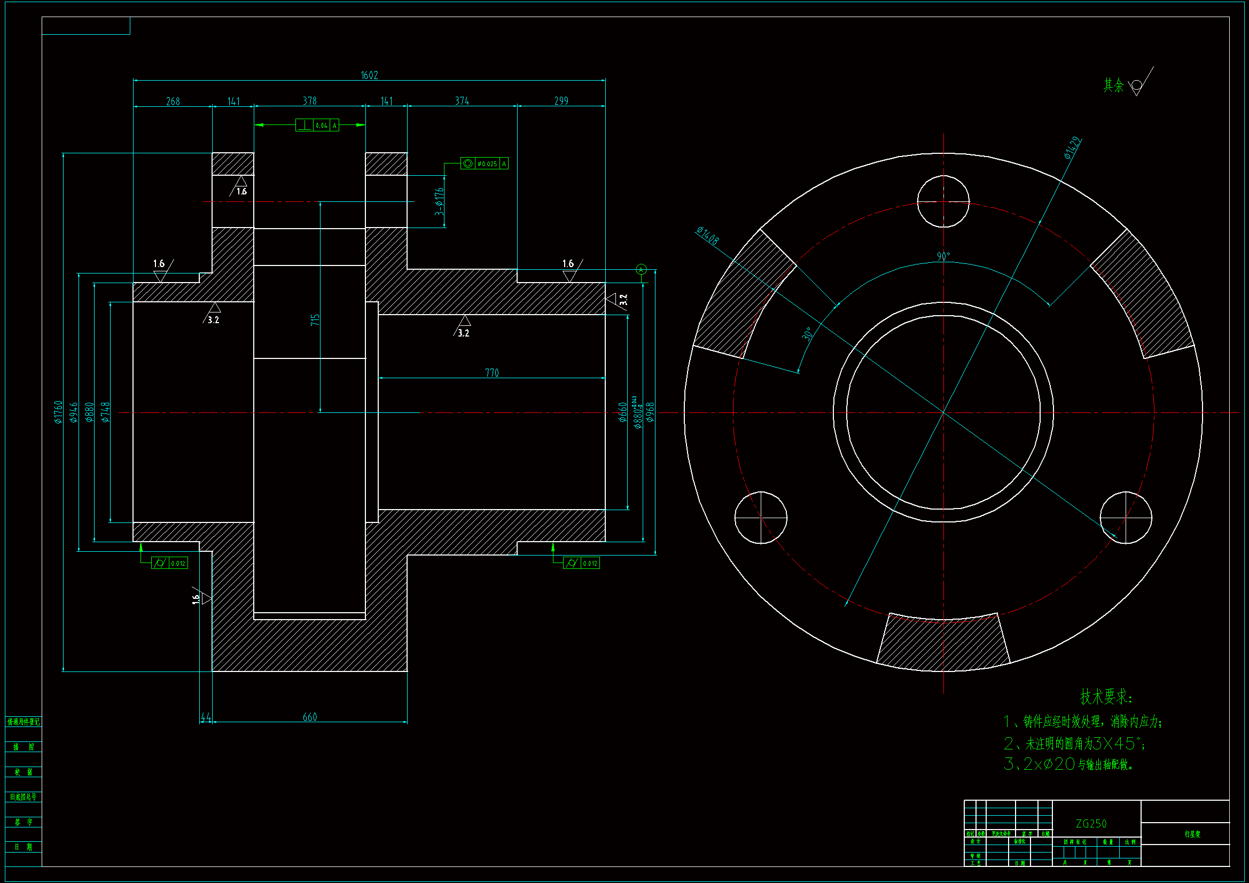Select the φ1429 diameter dimension label
The height and width of the screenshot is (883, 1249).
pos(1072,148)
